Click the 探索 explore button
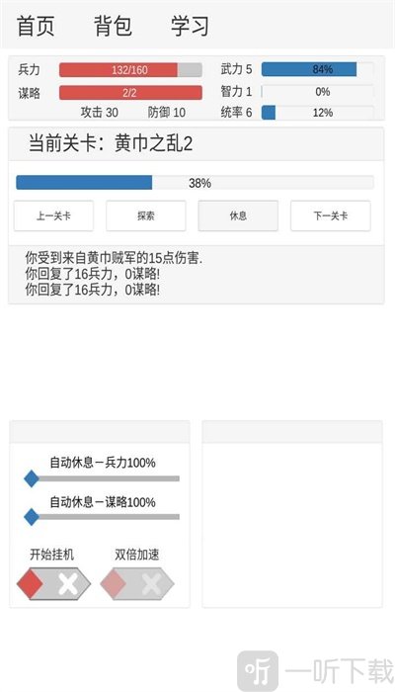Image resolution: width=395 pixels, height=692 pixels. tap(145, 216)
